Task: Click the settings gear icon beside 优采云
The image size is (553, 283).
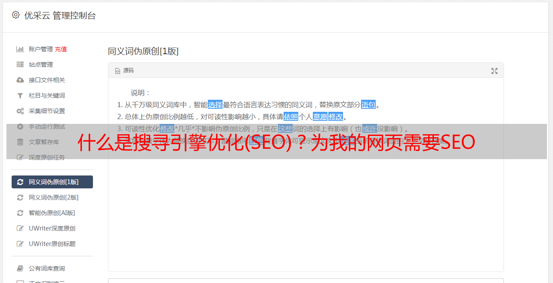Action: coord(16,15)
